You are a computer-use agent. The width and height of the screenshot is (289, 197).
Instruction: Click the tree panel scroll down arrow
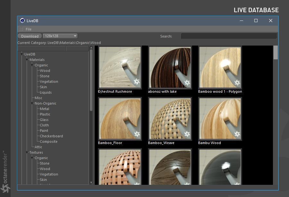tap(91, 183)
